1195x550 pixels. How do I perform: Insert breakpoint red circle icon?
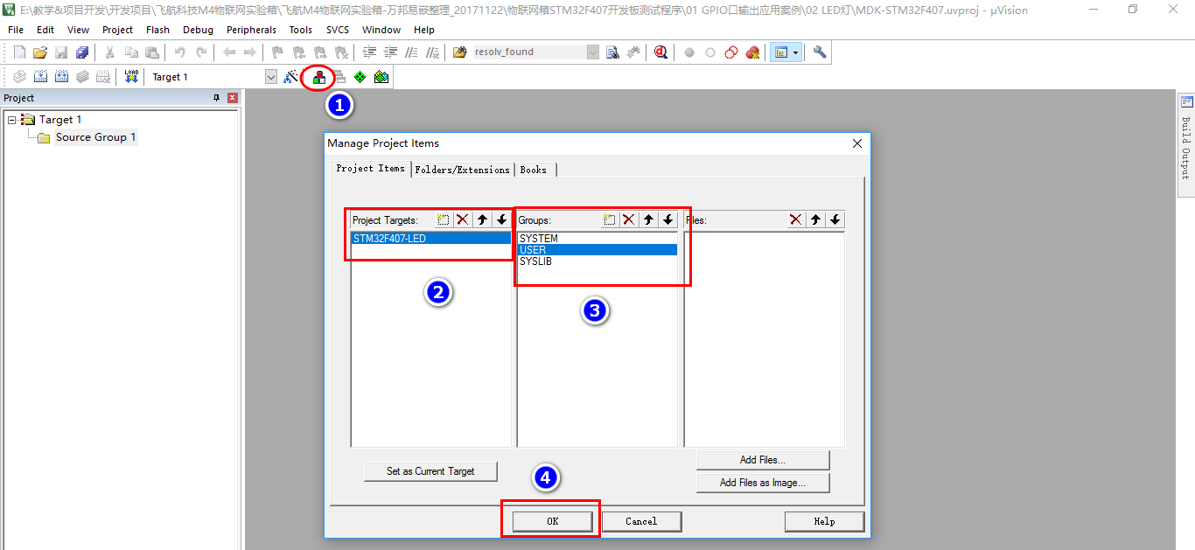689,52
